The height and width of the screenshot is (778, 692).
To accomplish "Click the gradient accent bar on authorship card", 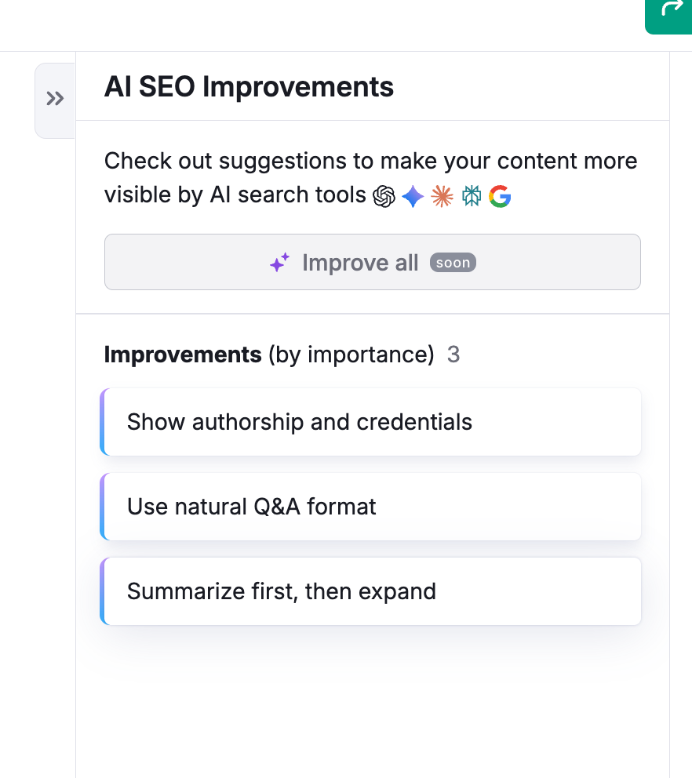I will (103, 422).
